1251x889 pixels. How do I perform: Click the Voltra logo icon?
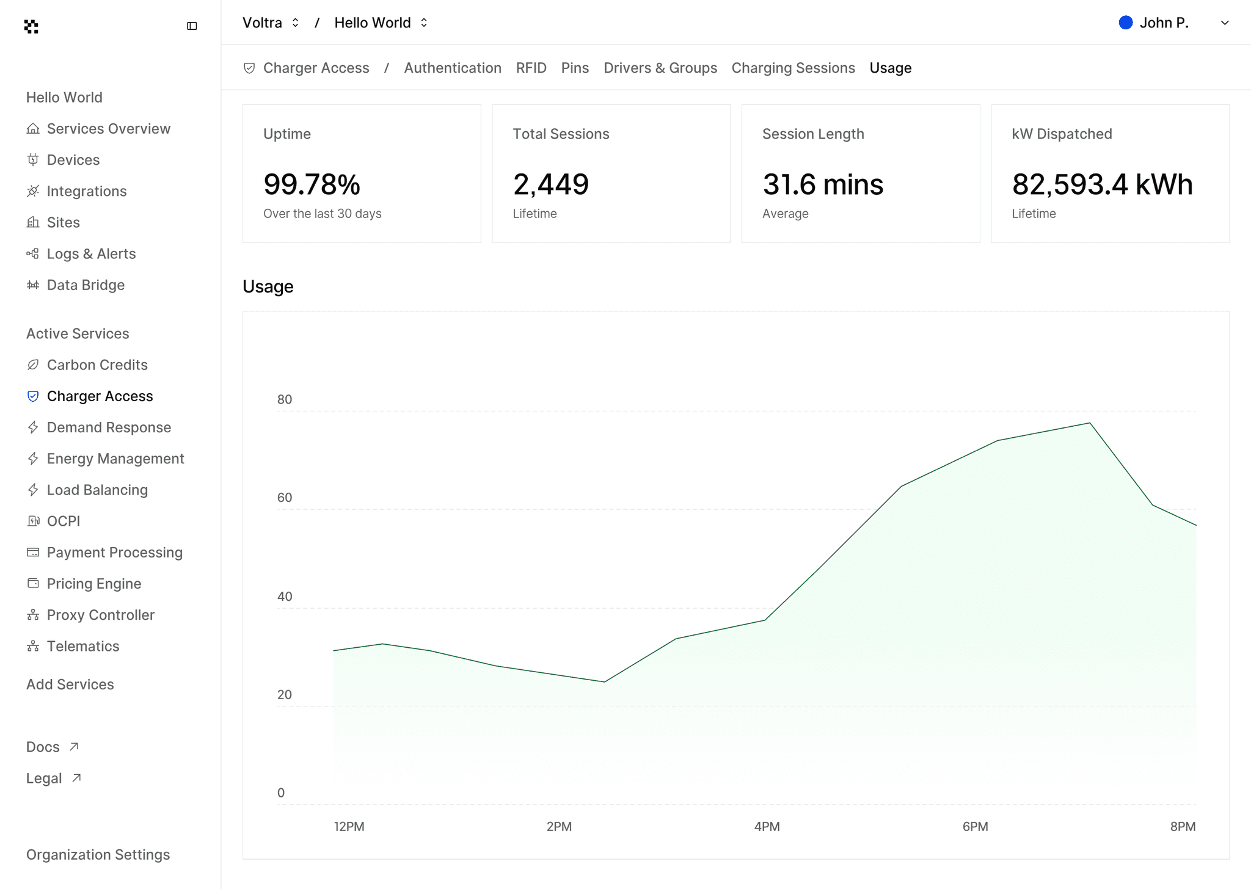coord(31,26)
